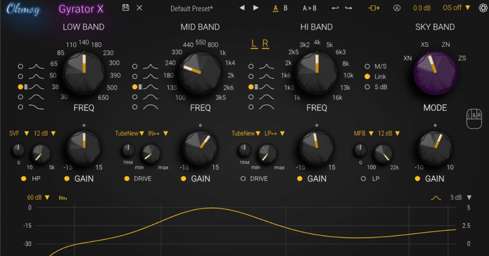Click the Mid Band FREQ knob
This screenshot has height=256, width=489.
[x=200, y=73]
